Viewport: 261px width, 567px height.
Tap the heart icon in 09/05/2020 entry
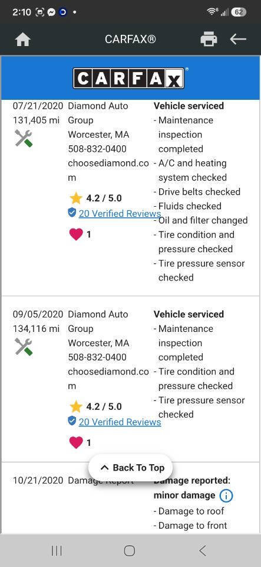75,442
